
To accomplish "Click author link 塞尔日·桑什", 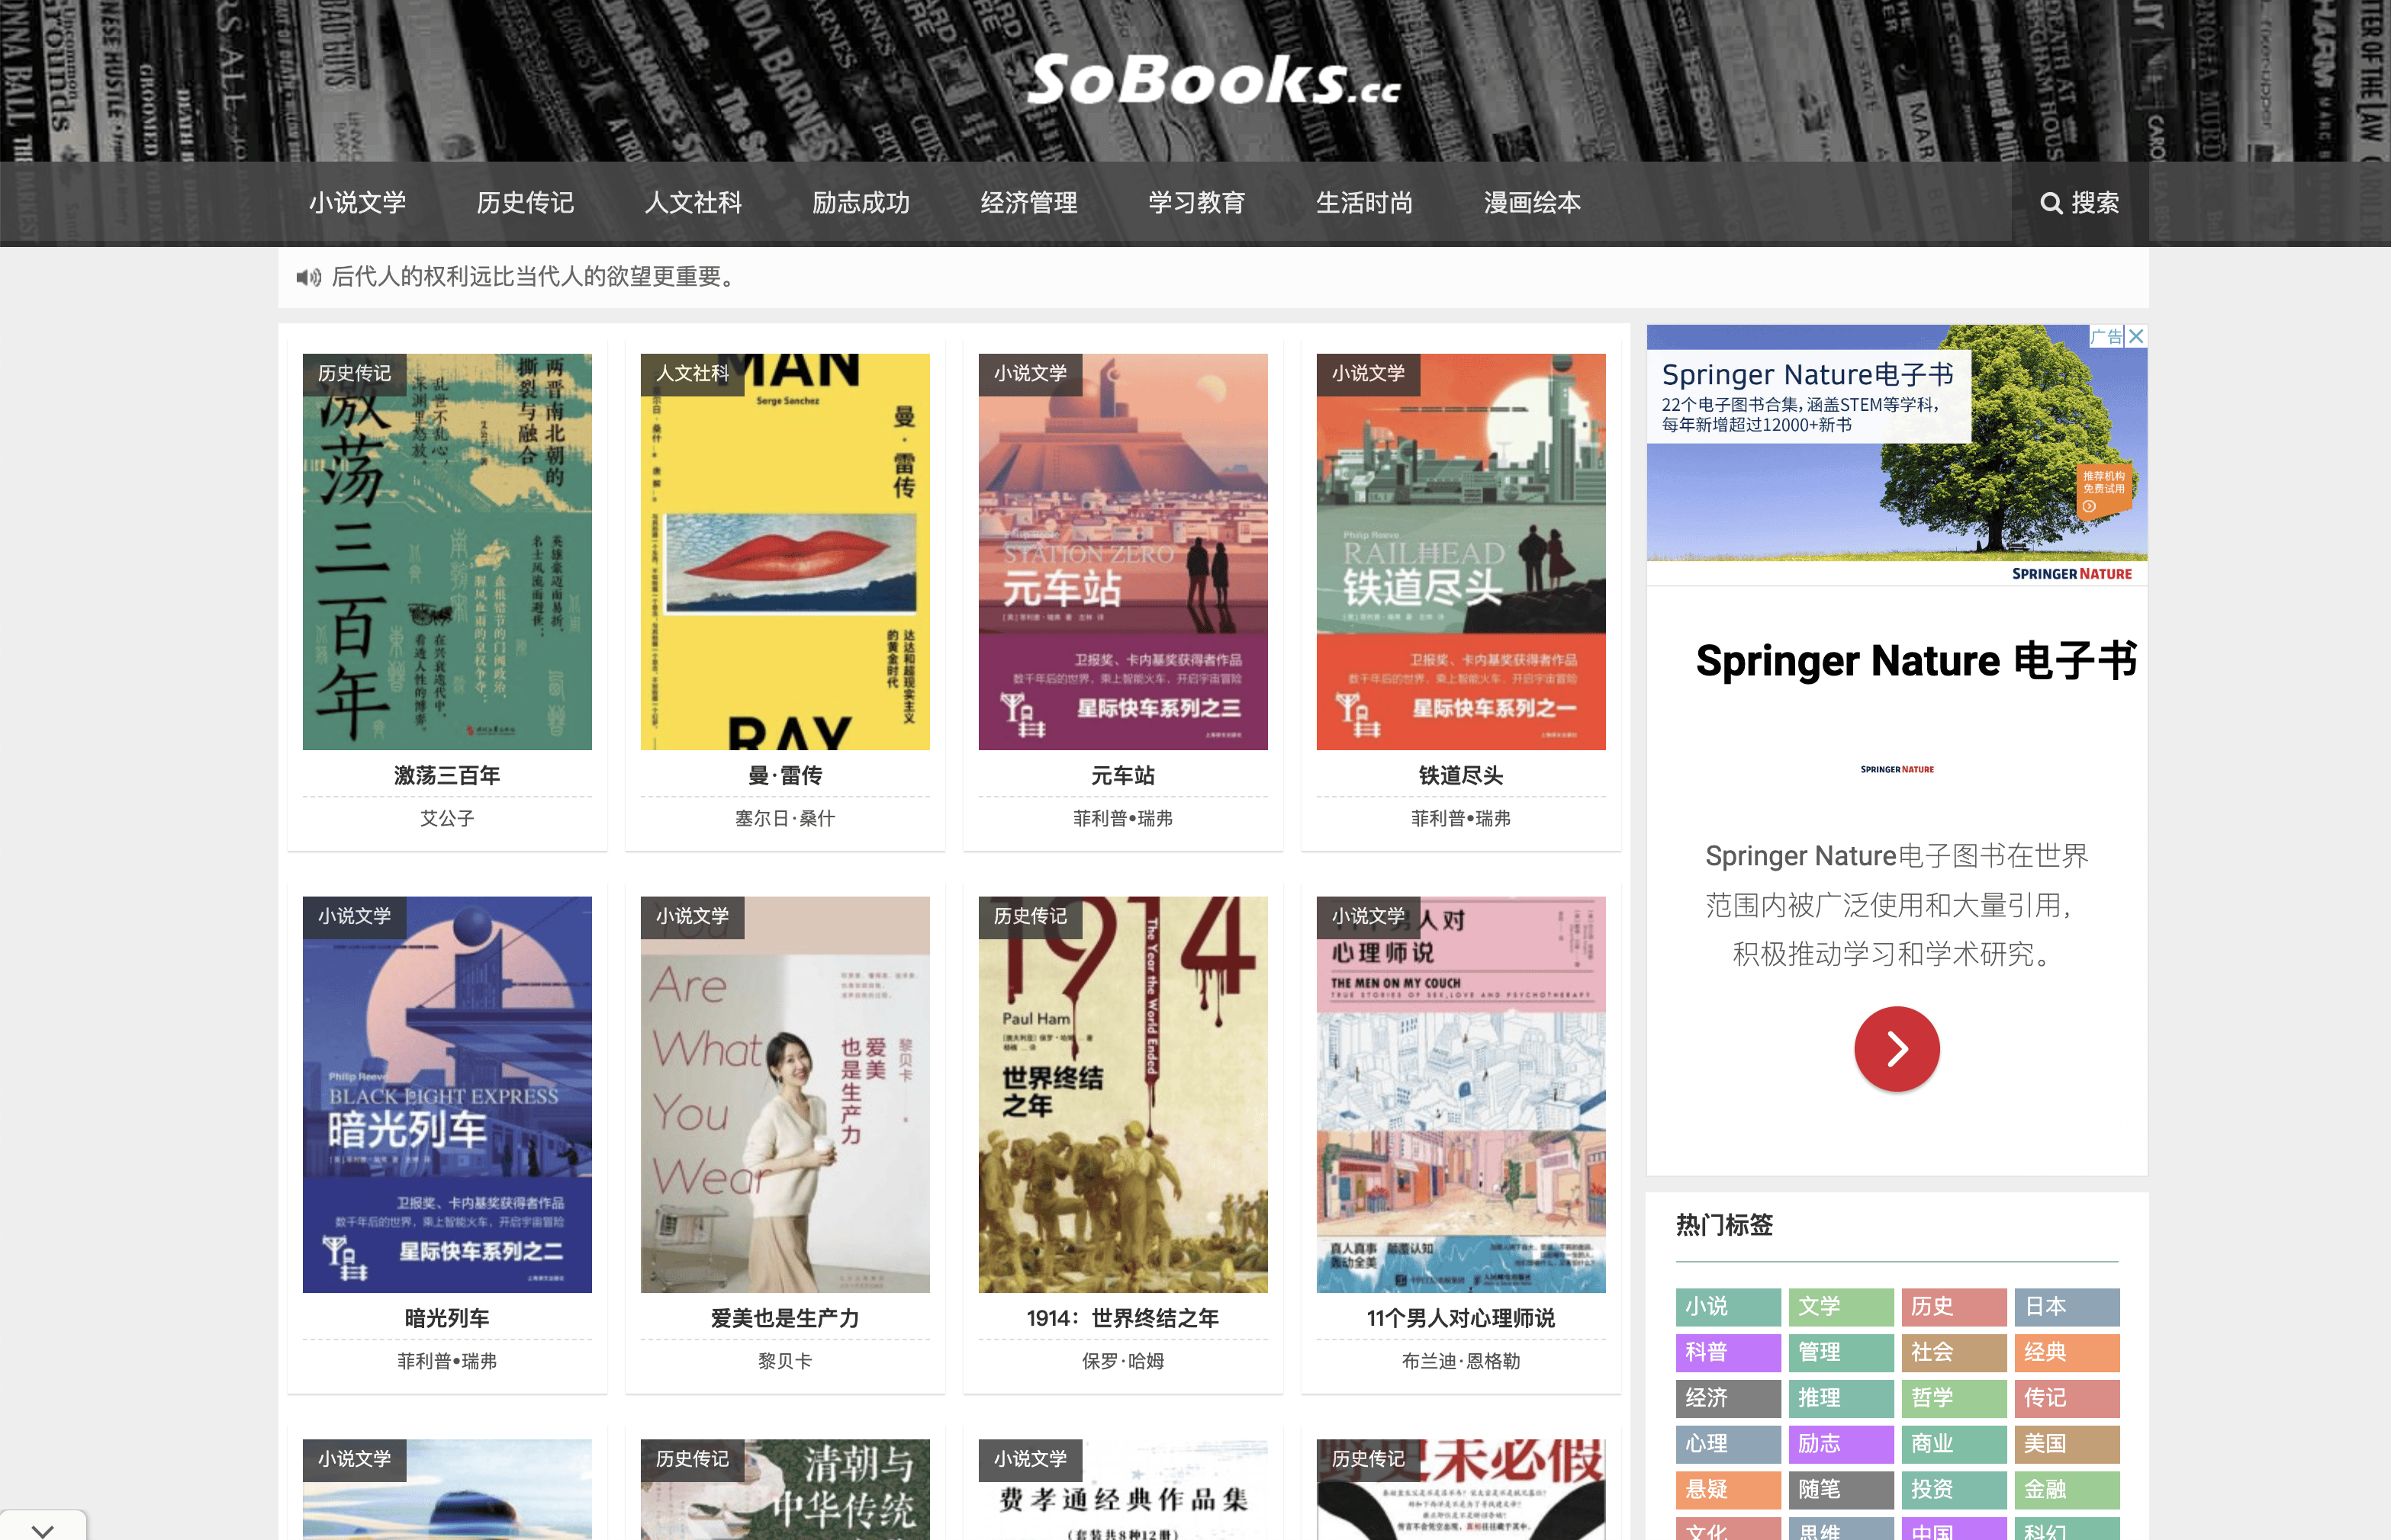I will 785,818.
